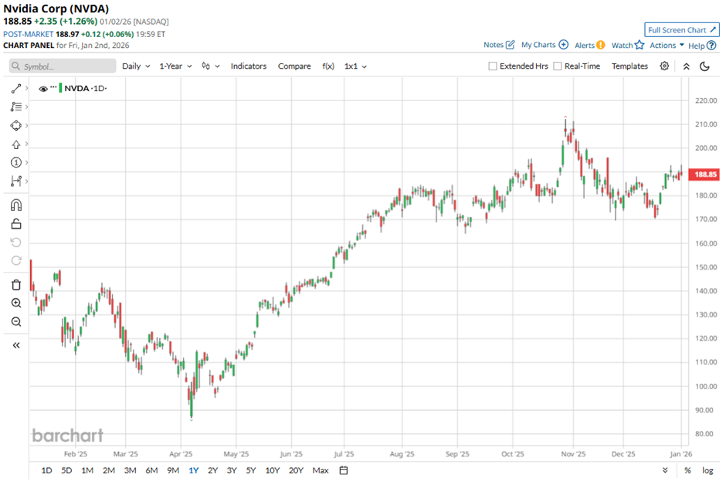
Task: Select the 3M range
Action: point(130,470)
